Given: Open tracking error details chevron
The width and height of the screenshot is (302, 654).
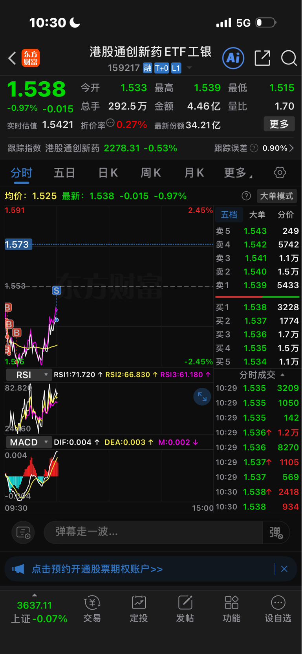Looking at the screenshot, I should pyautogui.click(x=291, y=148).
